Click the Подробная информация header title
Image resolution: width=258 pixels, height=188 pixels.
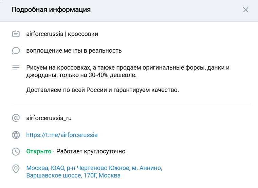click(51, 10)
